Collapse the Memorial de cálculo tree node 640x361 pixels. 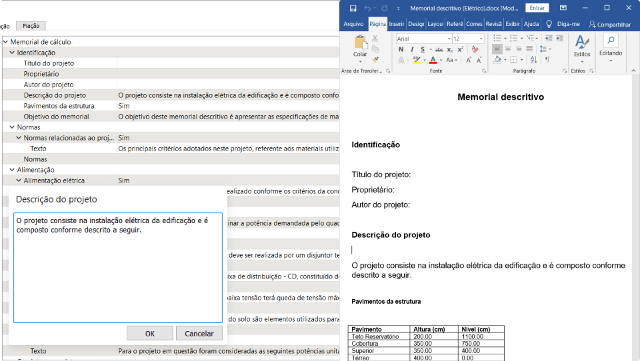[5, 41]
